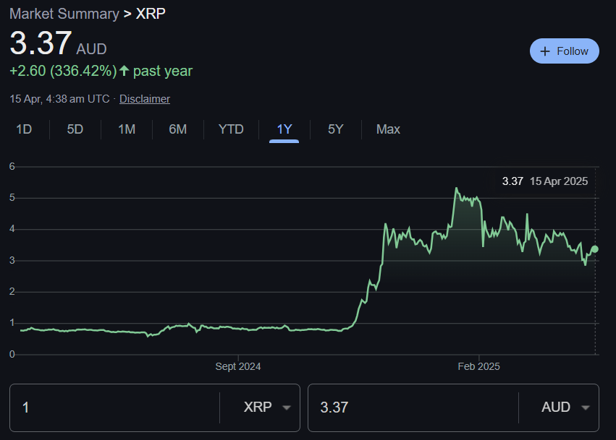Screen dimensions: 616x440
Task: Click the large 3.37 price heading
Action: coord(41,43)
